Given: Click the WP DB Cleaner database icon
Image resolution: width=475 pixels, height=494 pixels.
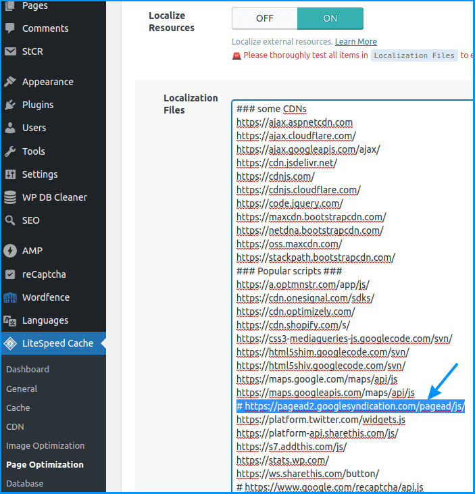Looking at the screenshot, I should (10, 197).
